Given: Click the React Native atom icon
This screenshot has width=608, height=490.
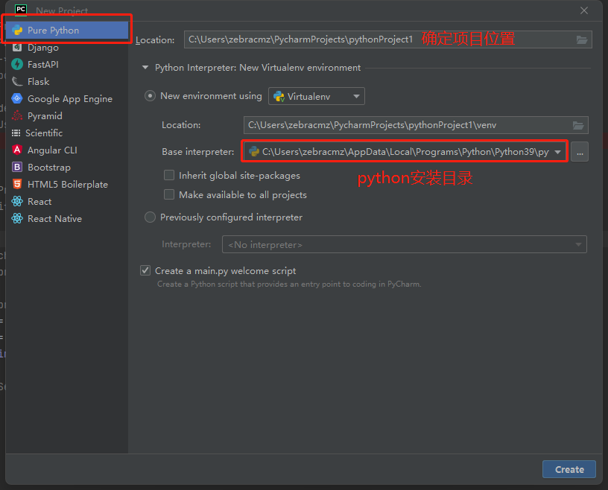Looking at the screenshot, I should [x=17, y=218].
